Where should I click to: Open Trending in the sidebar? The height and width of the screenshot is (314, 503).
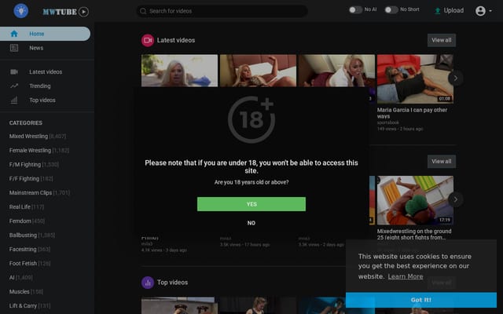point(46,86)
